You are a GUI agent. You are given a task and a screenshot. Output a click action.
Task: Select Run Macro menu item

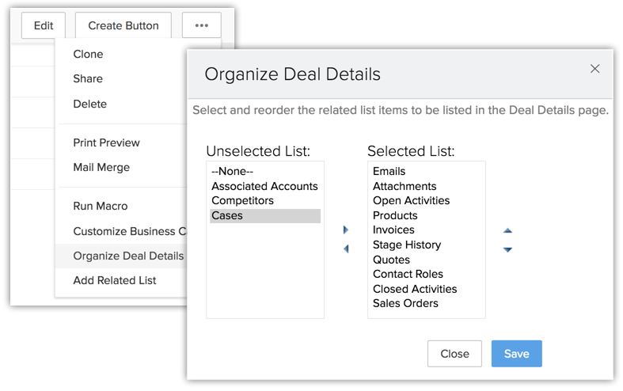coord(100,206)
